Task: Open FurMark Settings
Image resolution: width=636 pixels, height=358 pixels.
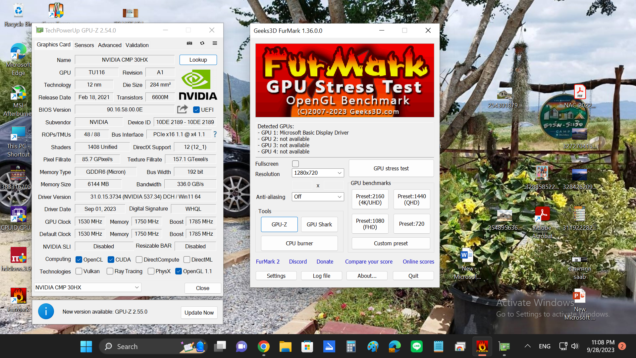Action: click(x=276, y=276)
